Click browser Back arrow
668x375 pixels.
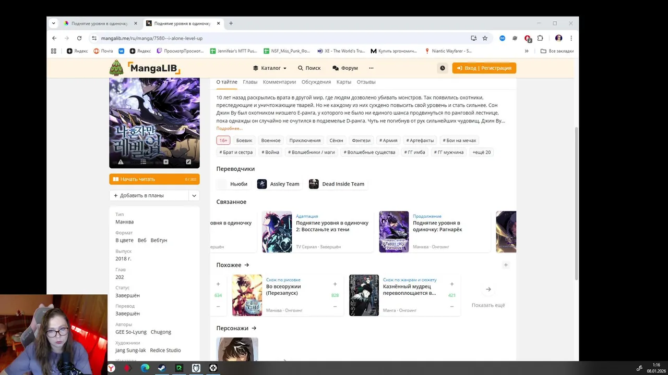coord(54,38)
